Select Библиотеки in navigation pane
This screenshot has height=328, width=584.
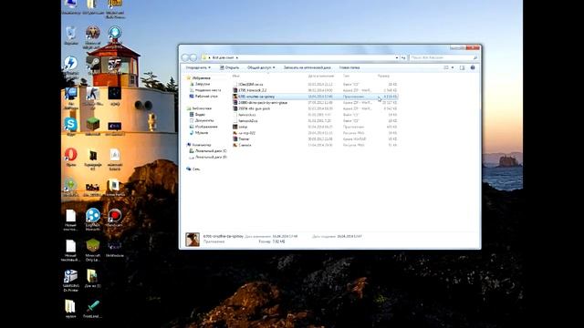[202, 108]
